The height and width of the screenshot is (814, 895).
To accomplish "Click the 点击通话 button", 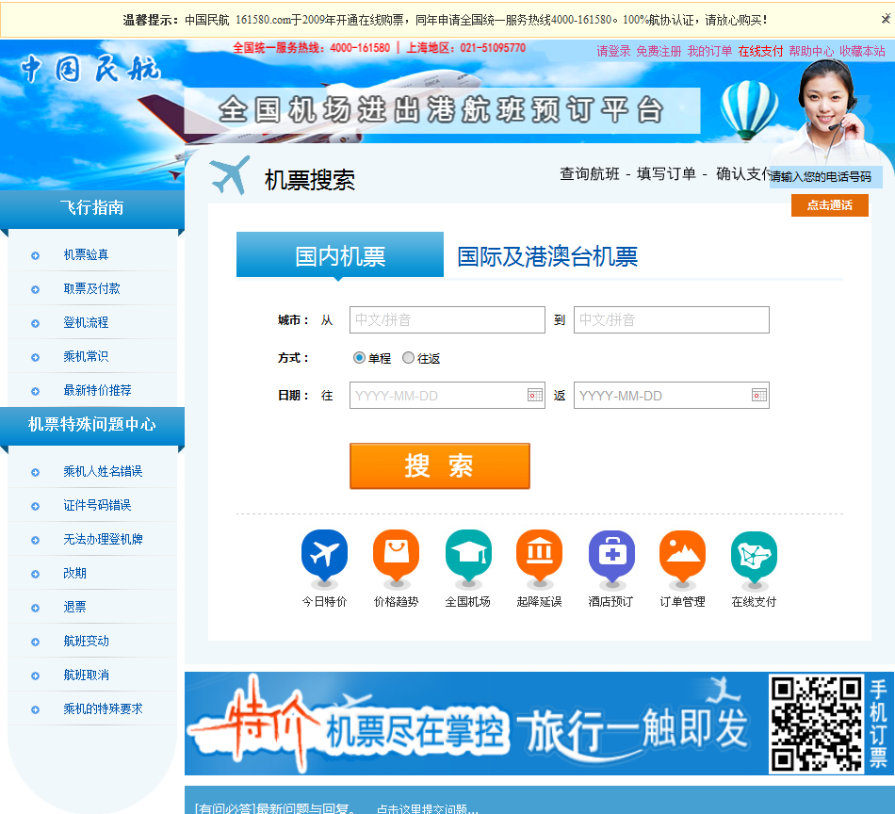I will [x=829, y=205].
